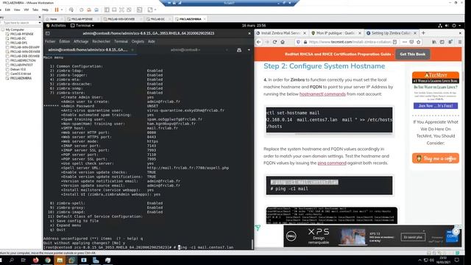Bookmark this page with the star icon
This screenshot has width=471, height=265.
(x=419, y=42)
